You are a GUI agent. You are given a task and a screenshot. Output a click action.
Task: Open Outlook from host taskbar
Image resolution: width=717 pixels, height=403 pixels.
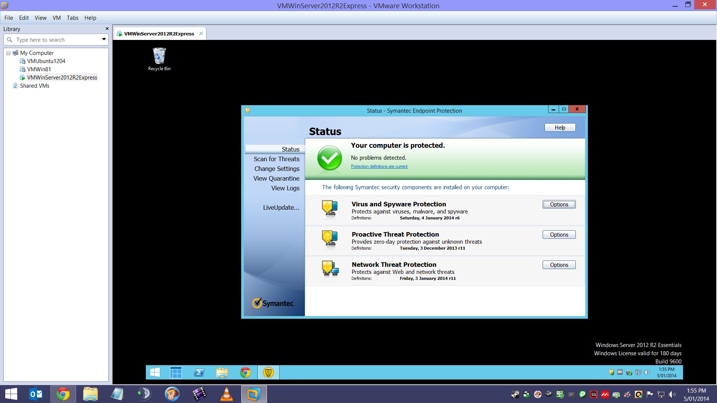36,394
